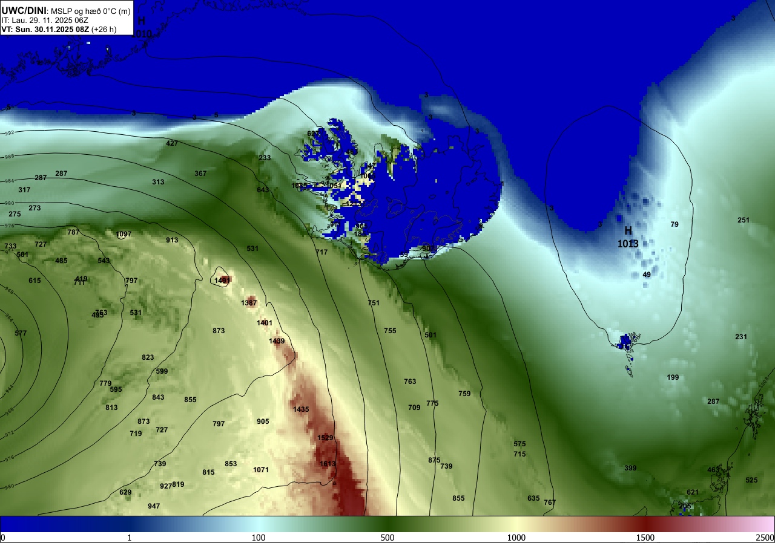Image resolution: width=775 pixels, height=543 pixels.
Task: Click the 1529 height value
Action: (326, 438)
